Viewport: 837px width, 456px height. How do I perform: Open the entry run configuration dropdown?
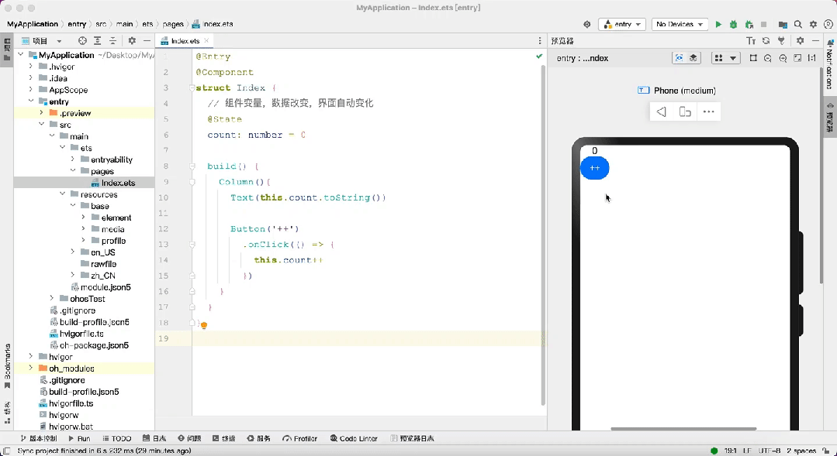tap(622, 25)
